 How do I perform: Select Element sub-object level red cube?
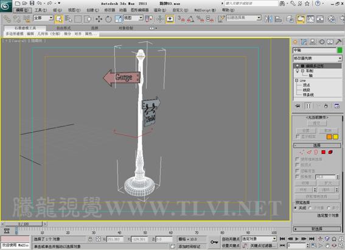[x=330, y=152]
